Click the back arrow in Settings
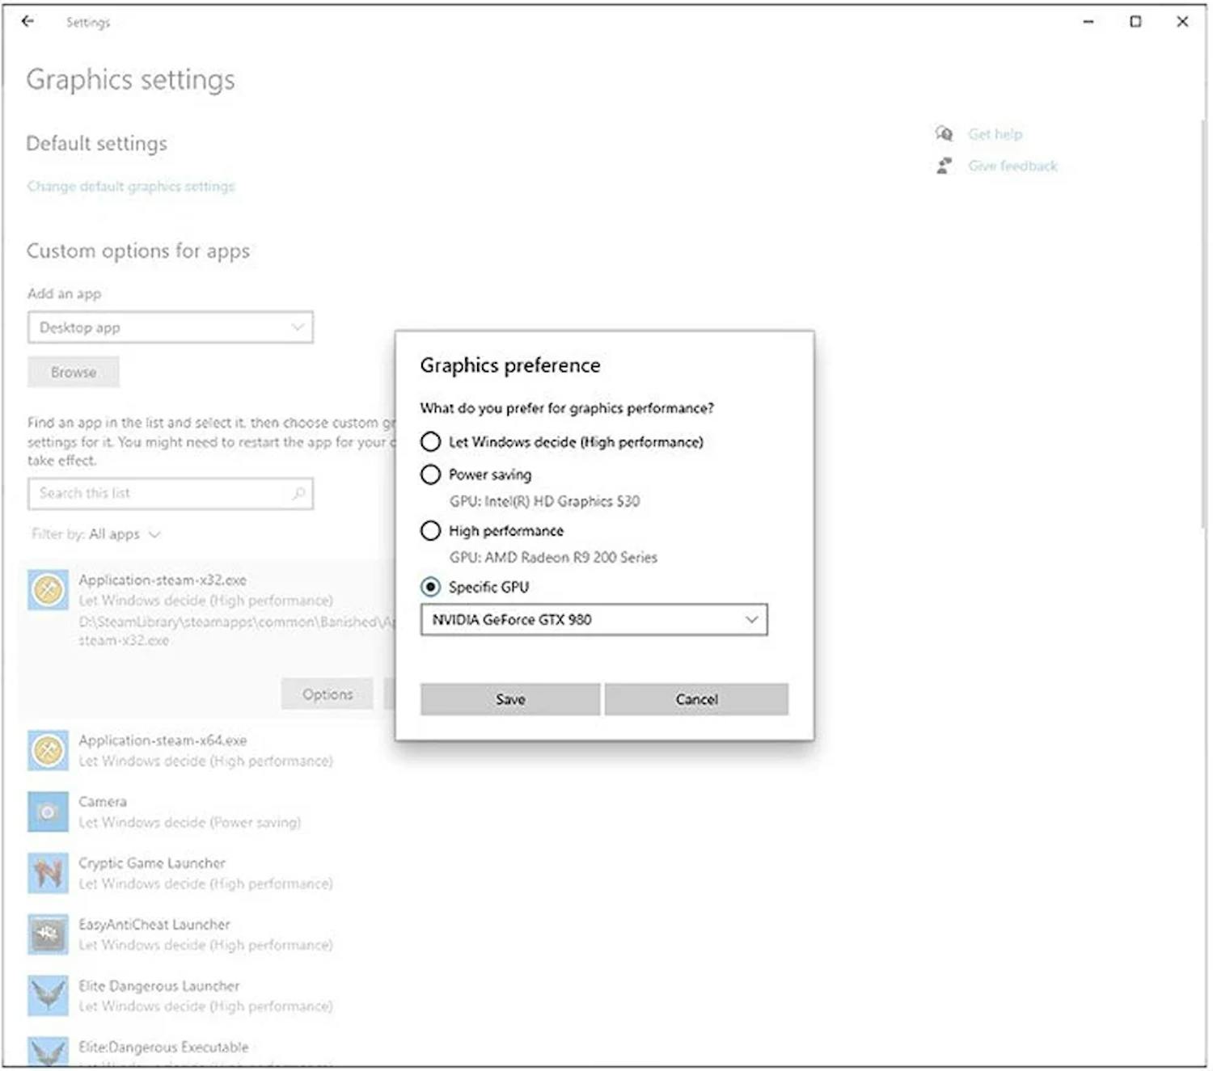This screenshot has width=1213, height=1071. (28, 21)
